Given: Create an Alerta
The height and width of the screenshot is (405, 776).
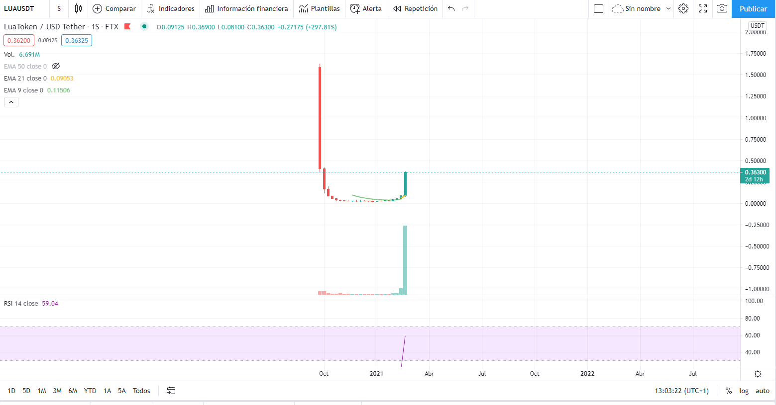Looking at the screenshot, I should [x=366, y=8].
